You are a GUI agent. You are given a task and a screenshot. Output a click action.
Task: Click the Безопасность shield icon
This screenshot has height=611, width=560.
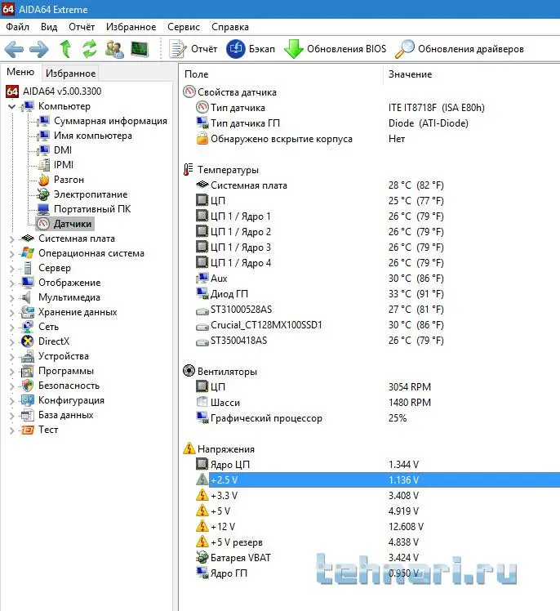click(x=27, y=386)
